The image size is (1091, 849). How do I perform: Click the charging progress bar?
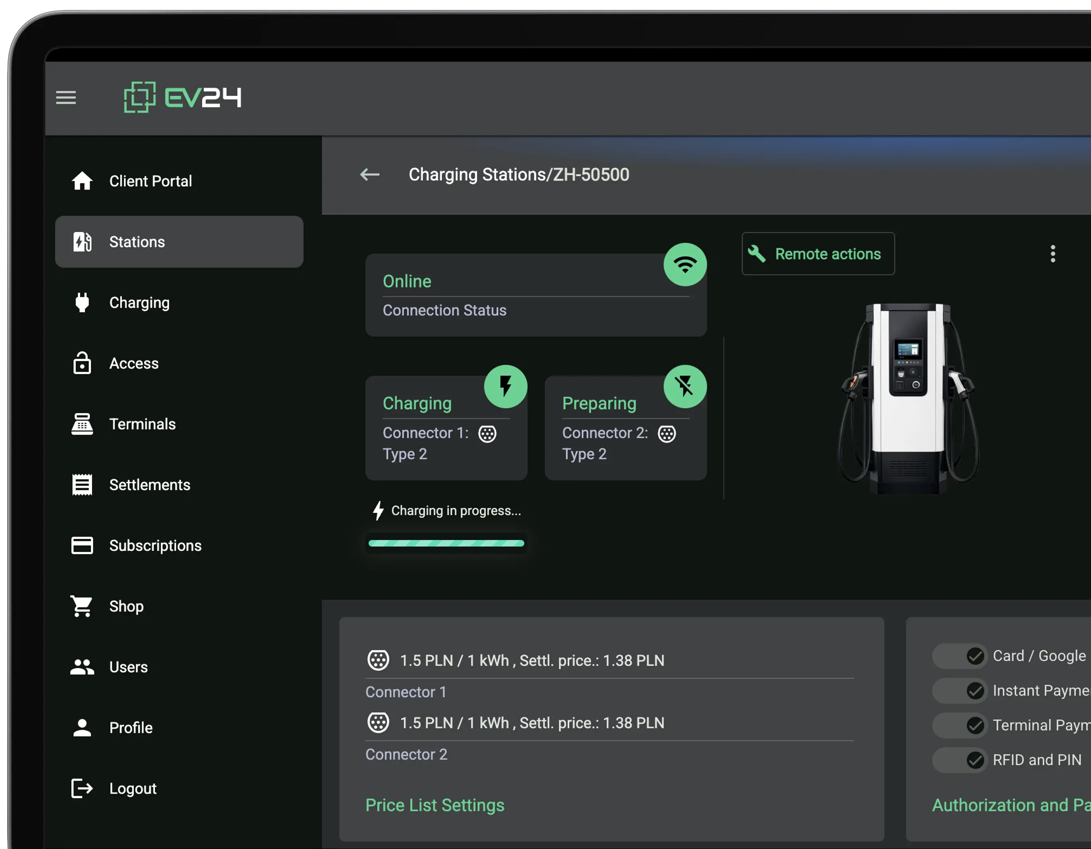446,543
